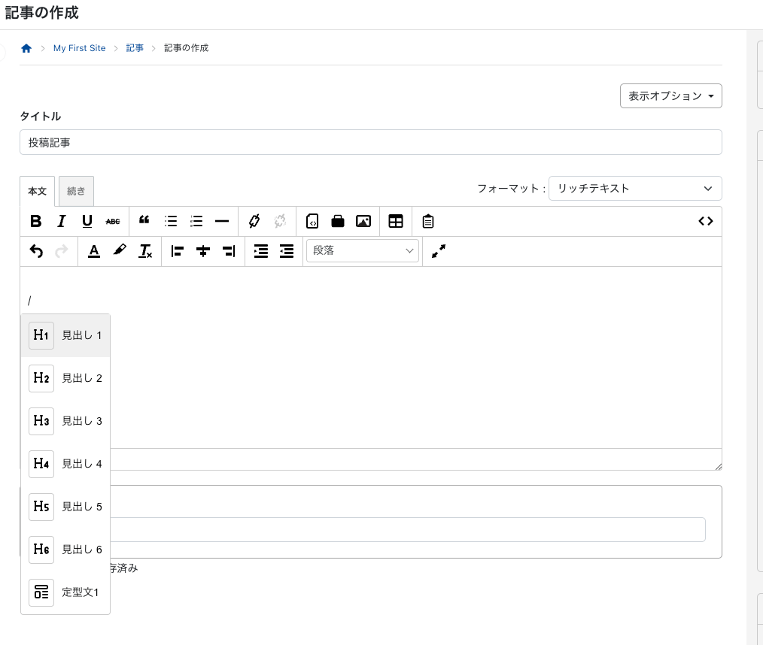Viewport: 763px width, 645px height.
Task: Align text to the right
Action: tap(229, 251)
